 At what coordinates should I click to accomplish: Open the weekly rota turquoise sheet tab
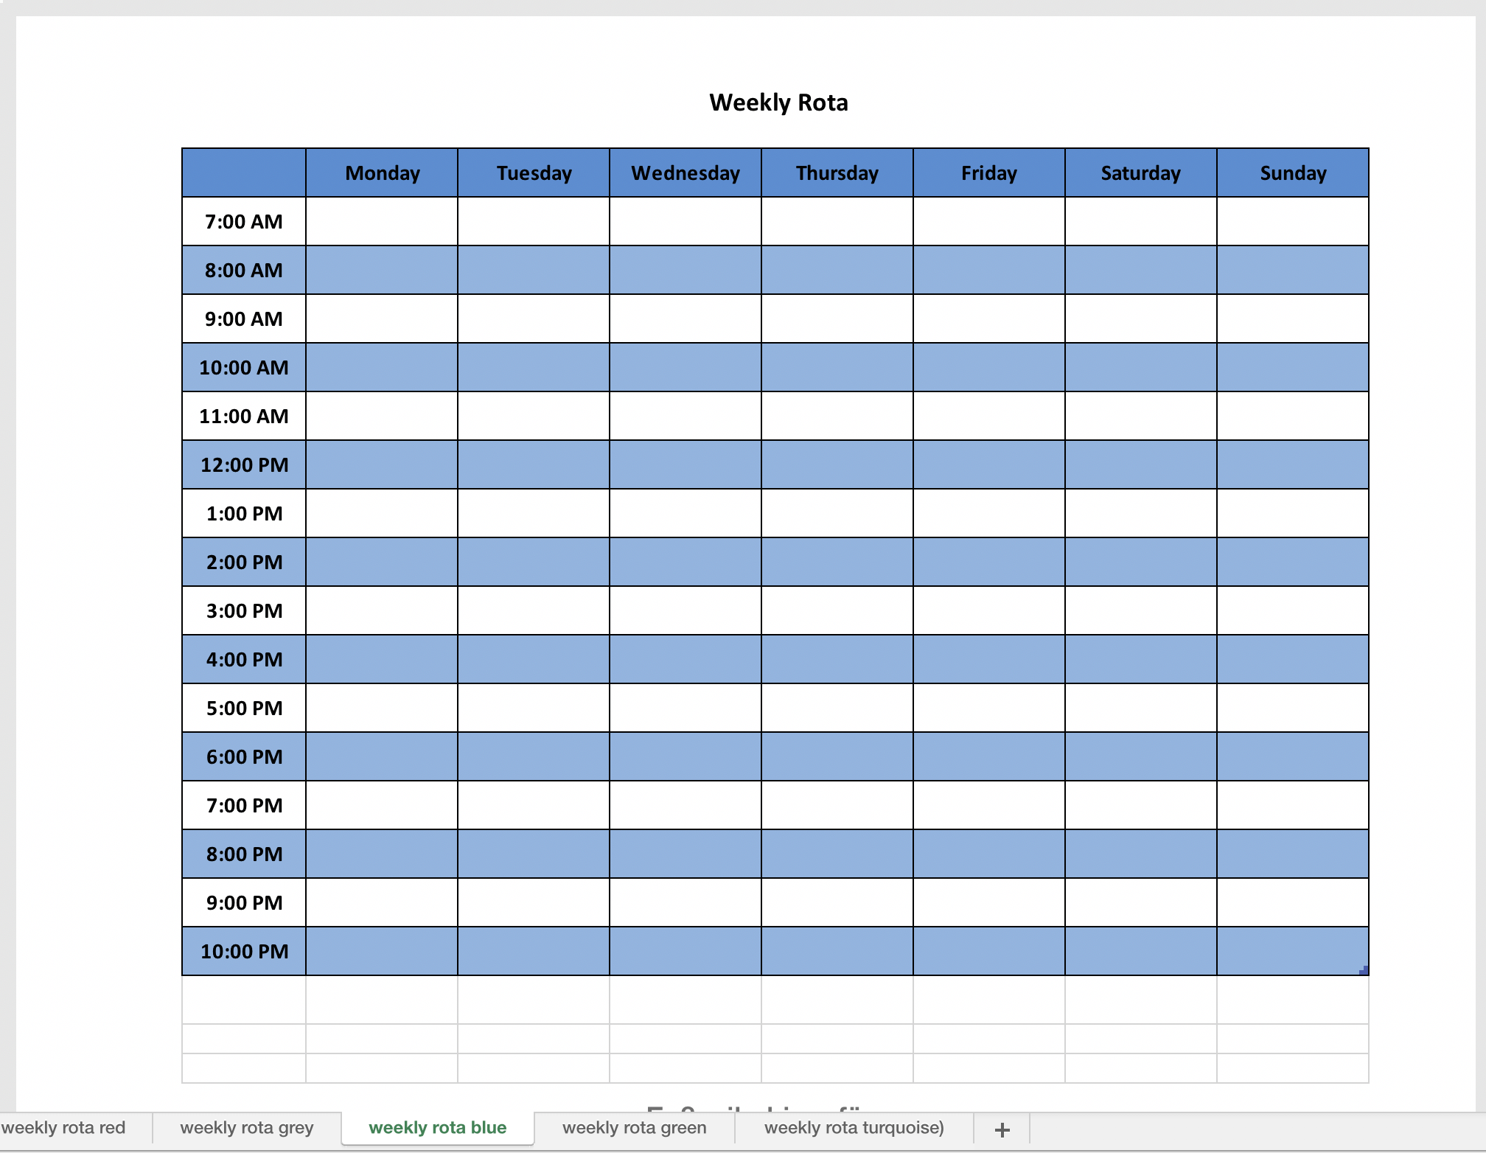854,1128
